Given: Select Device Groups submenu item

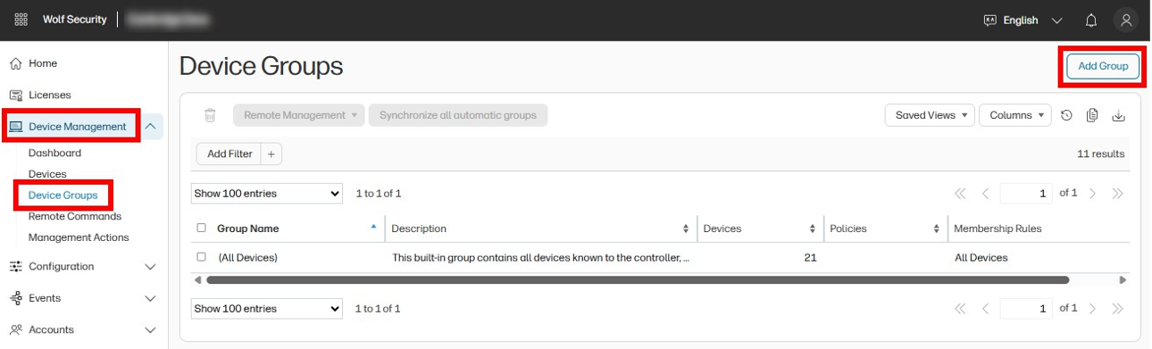Looking at the screenshot, I should pos(63,195).
